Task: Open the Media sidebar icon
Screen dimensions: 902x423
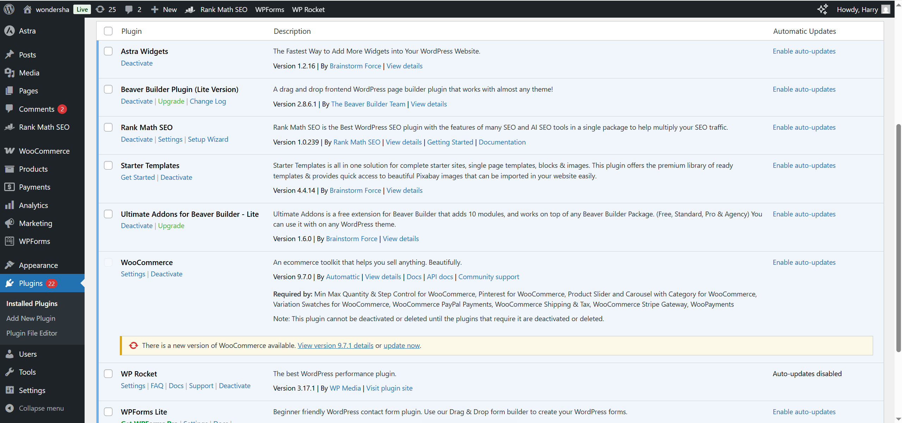Action: (x=10, y=73)
